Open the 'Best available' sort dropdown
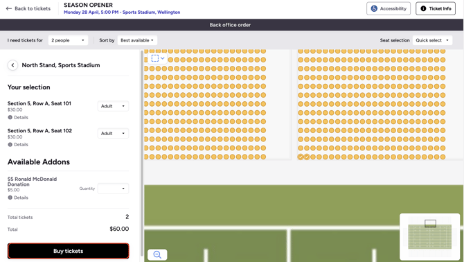The image size is (464, 262). 137,40
